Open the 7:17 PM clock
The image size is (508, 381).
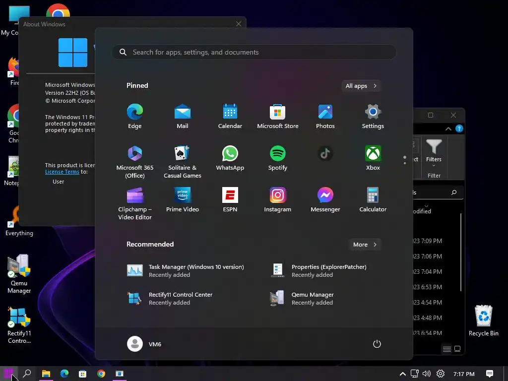coord(464,374)
